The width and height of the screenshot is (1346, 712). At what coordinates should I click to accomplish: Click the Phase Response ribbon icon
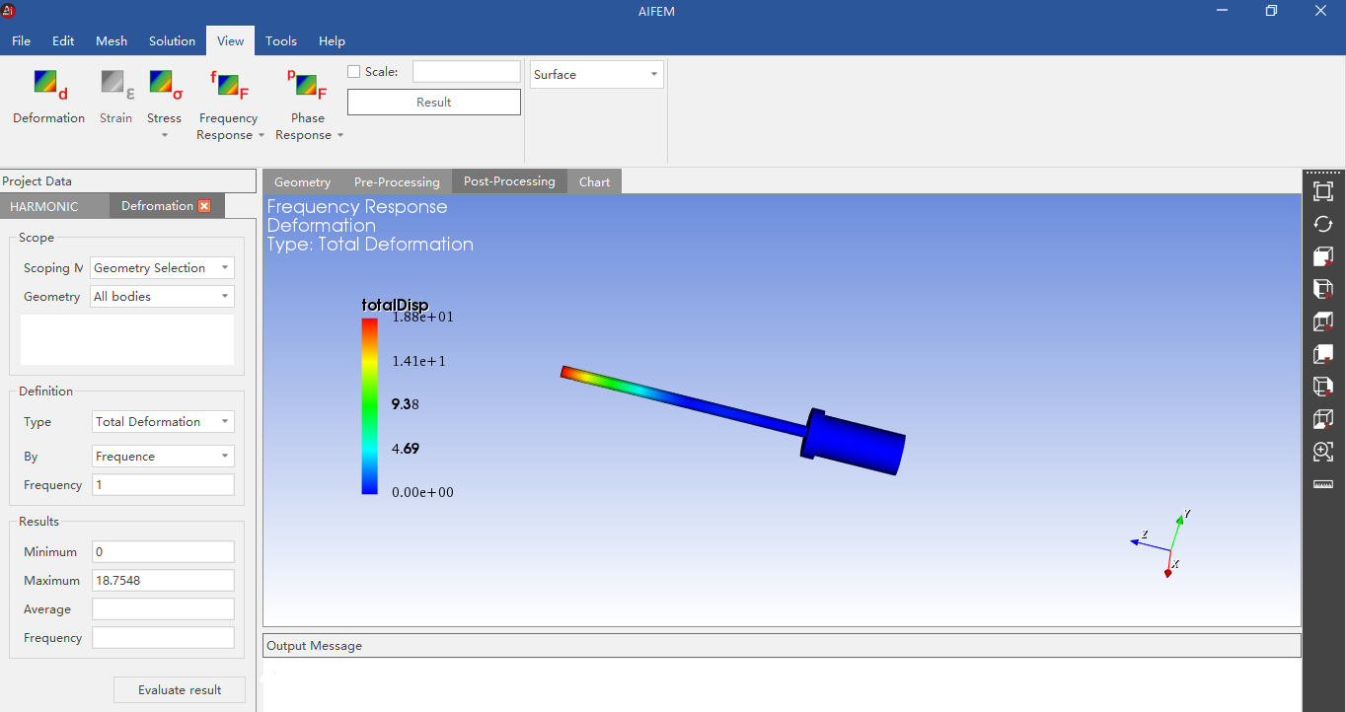click(307, 85)
